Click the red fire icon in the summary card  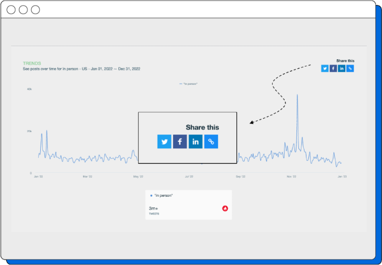tap(225, 208)
